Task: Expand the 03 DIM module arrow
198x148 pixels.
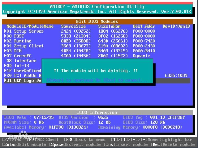Action: point(5,51)
